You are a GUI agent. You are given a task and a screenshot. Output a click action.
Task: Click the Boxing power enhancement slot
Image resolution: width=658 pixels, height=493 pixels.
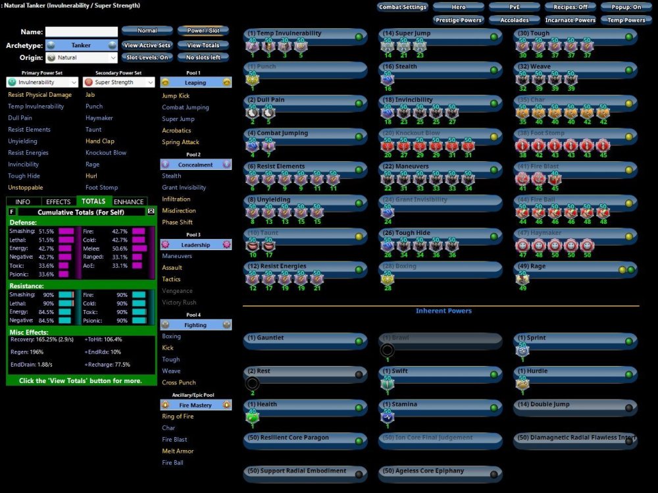point(386,278)
